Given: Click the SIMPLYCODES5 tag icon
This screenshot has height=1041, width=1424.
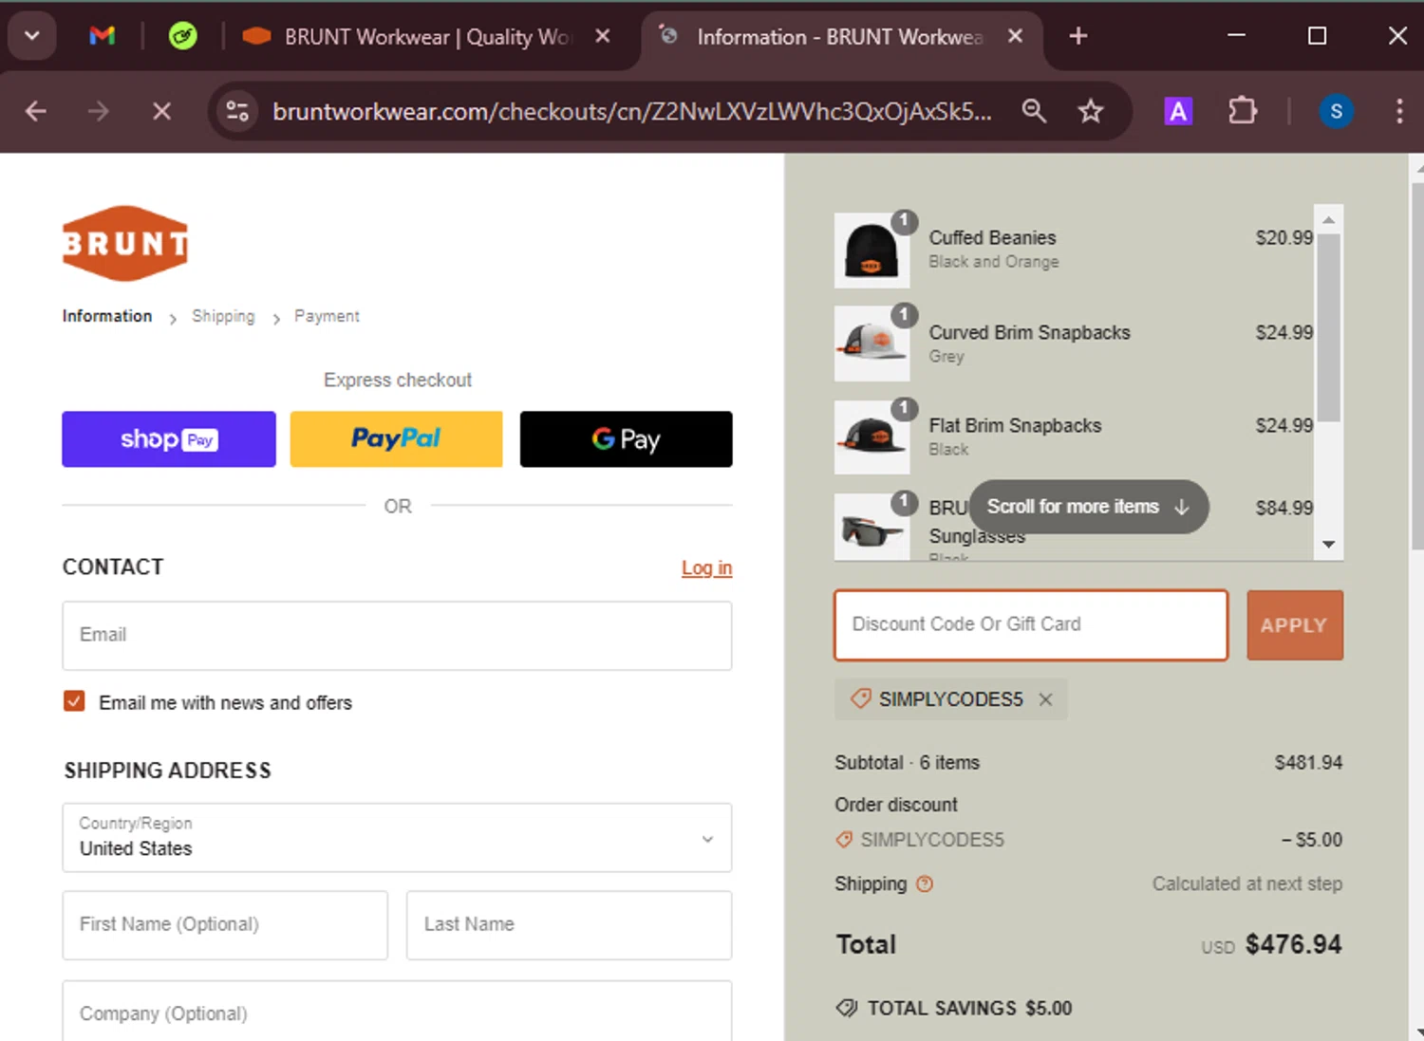Looking at the screenshot, I should pyautogui.click(x=860, y=698).
